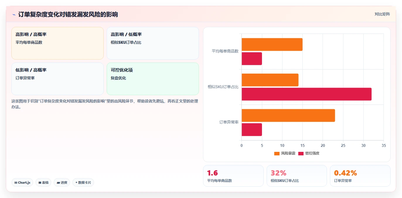
Task: Click x-axis tick value 20
Action: (x=323, y=145)
